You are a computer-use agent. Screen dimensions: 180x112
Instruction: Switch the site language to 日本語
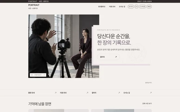pyautogui.click(x=143, y=7)
